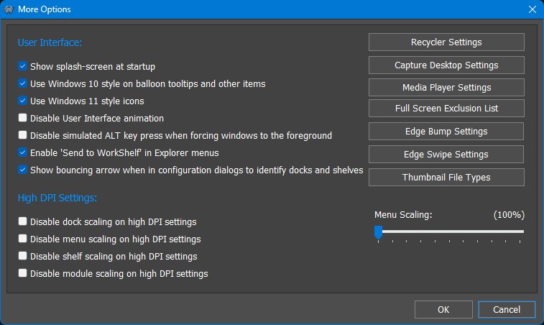Check Disable menu scaling on high DPI

22,239
